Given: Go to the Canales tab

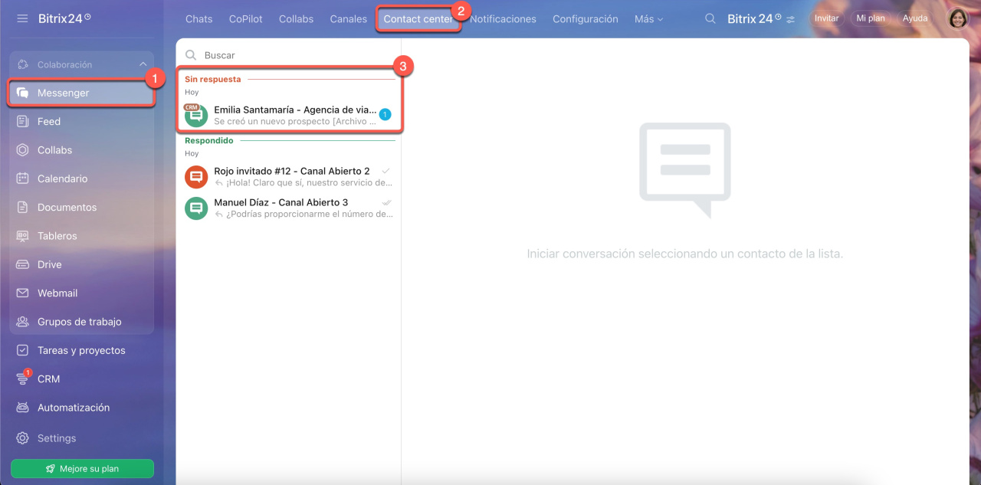Looking at the screenshot, I should [349, 18].
